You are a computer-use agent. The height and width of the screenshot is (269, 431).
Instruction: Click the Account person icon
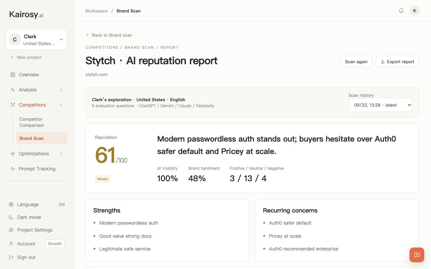[x=11, y=244]
